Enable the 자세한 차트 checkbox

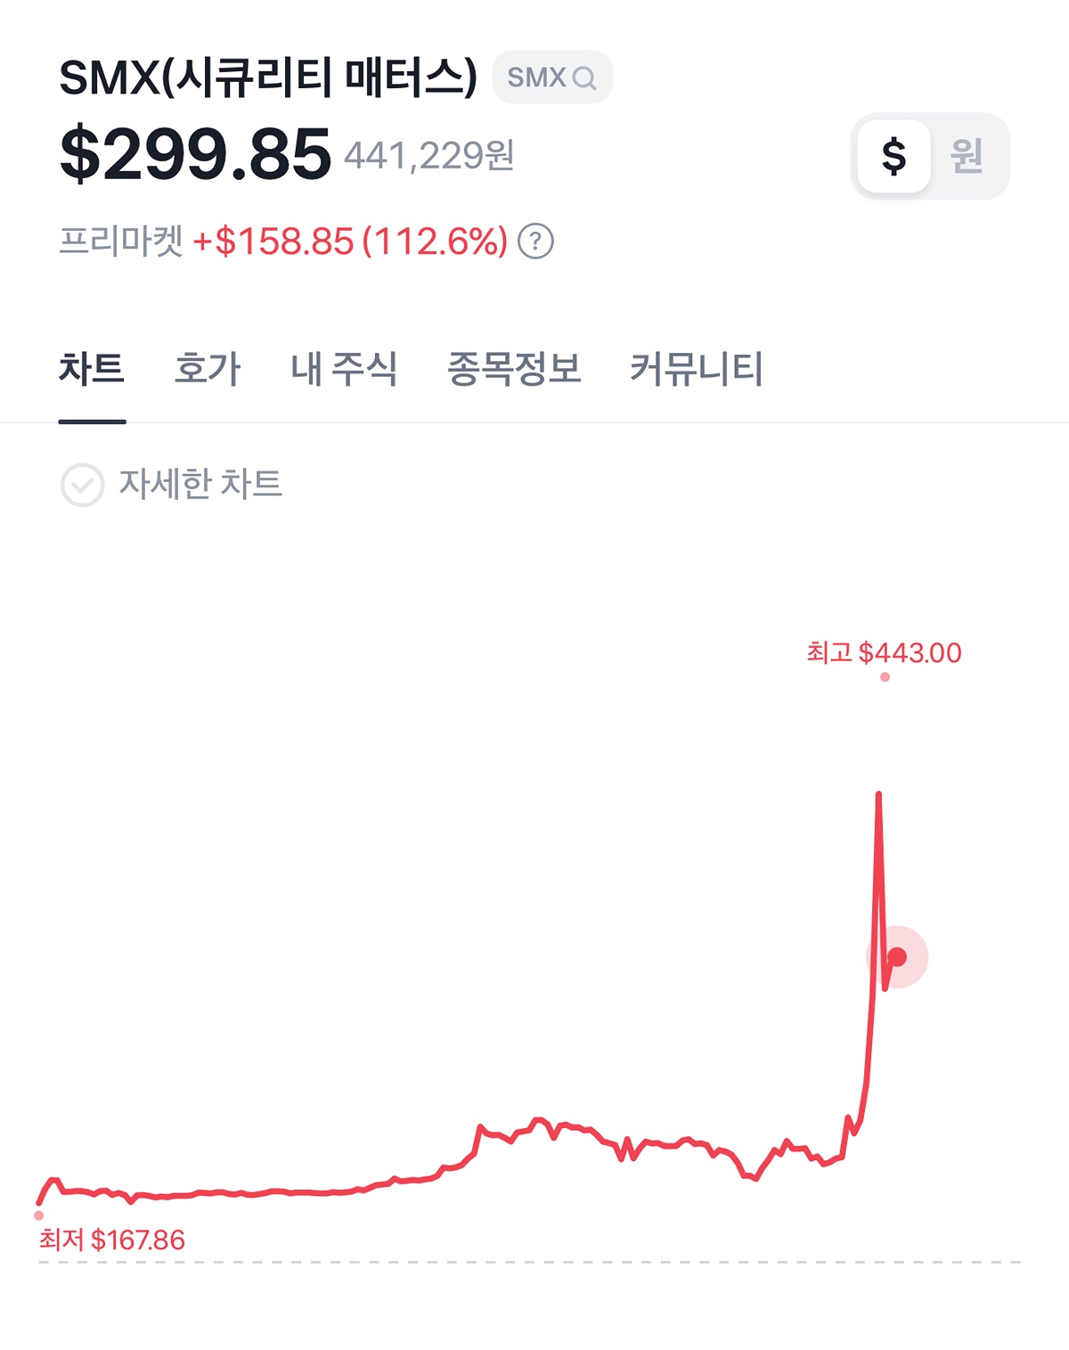(x=82, y=485)
